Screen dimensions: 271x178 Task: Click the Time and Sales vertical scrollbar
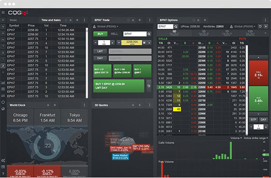tap(87, 63)
